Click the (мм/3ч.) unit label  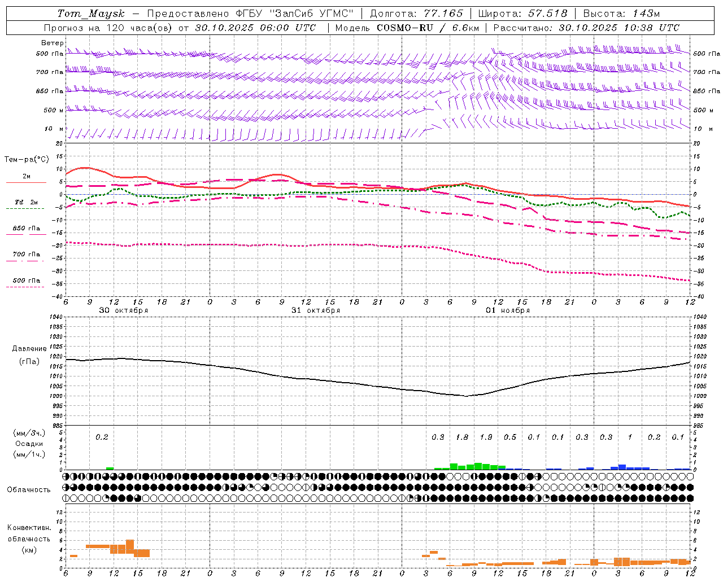pyautogui.click(x=29, y=433)
